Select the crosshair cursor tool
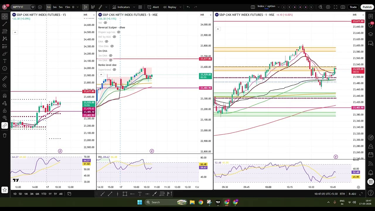Screen dimensions: 375x211 point(5,16)
